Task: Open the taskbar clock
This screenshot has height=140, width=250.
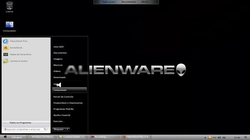Action: [237, 137]
